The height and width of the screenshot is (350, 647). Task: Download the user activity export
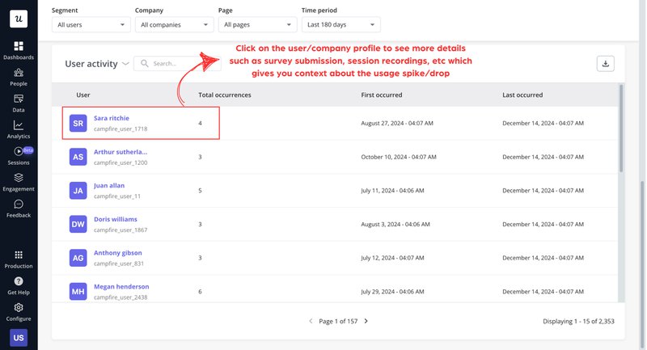click(605, 64)
